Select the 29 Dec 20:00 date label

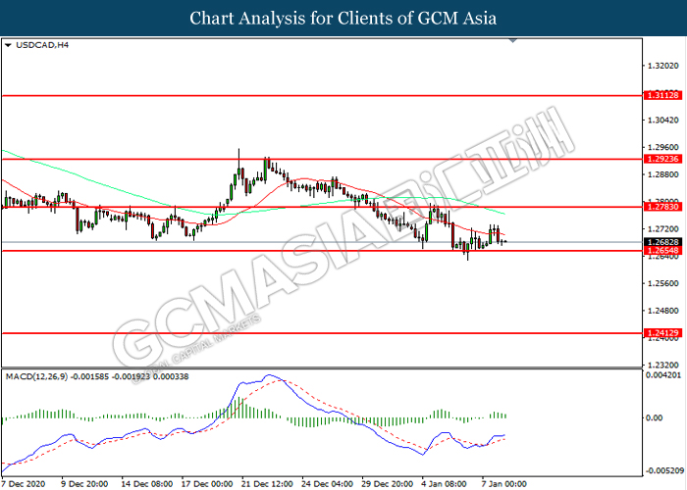coord(389,483)
